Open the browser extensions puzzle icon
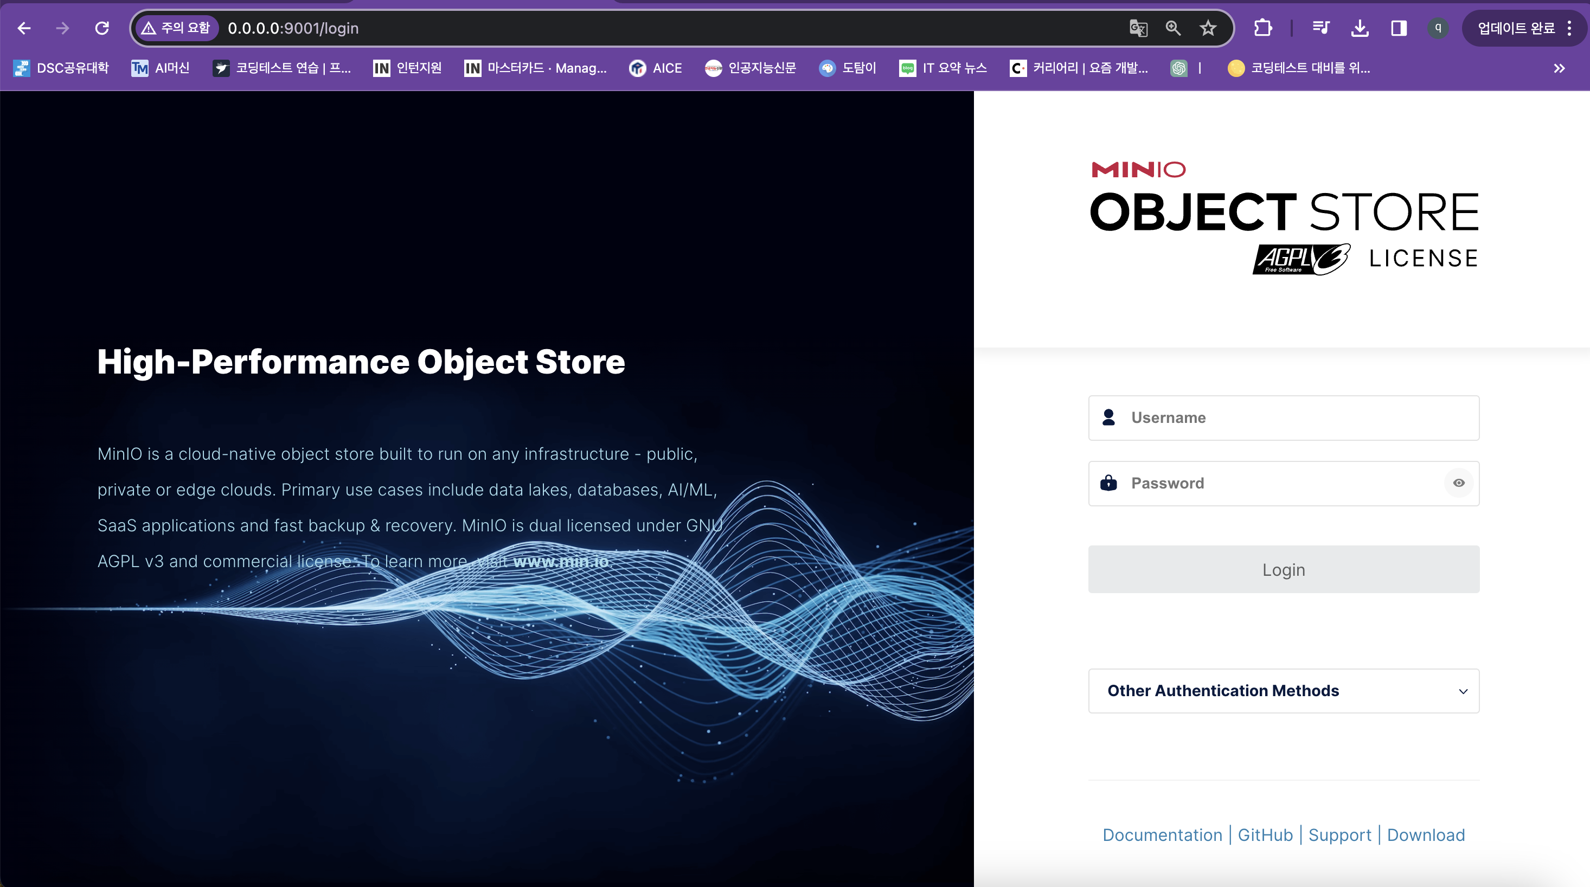This screenshot has width=1590, height=887. tap(1262, 28)
